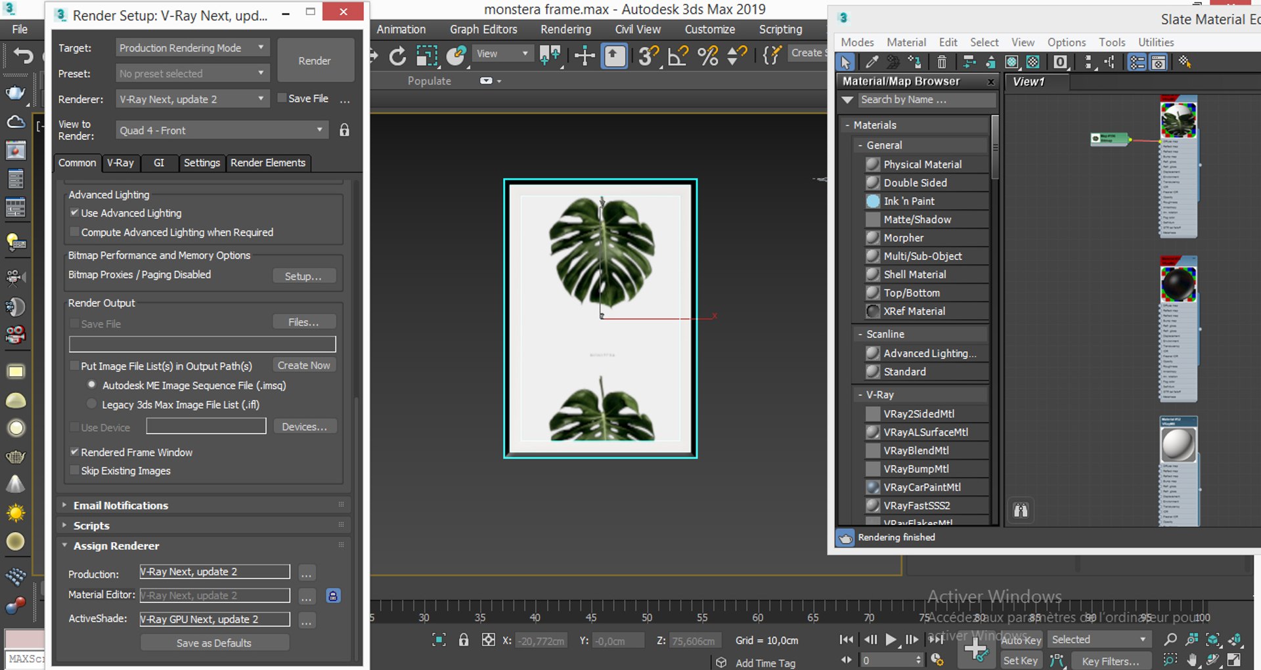Select the VRayBlendMtl material entry

[x=916, y=450]
